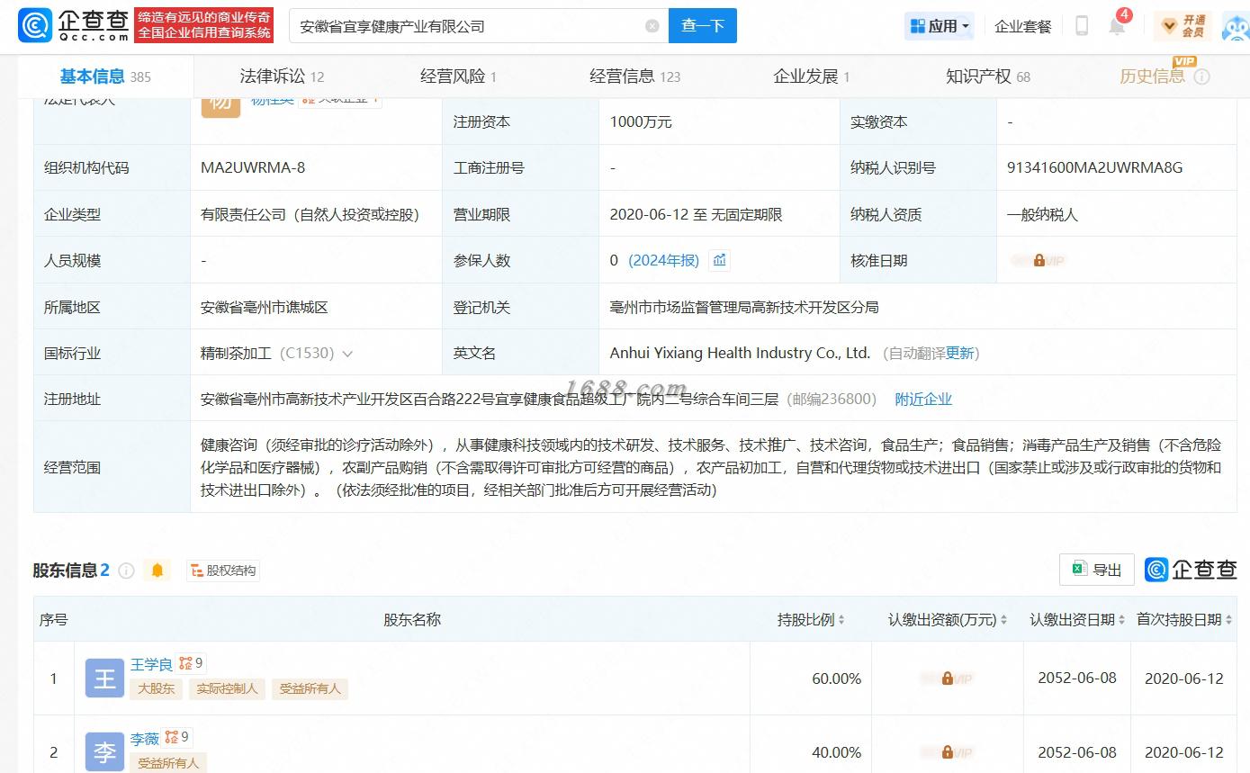Click 更新 for the English name
This screenshot has width=1250, height=773.
pos(959,353)
